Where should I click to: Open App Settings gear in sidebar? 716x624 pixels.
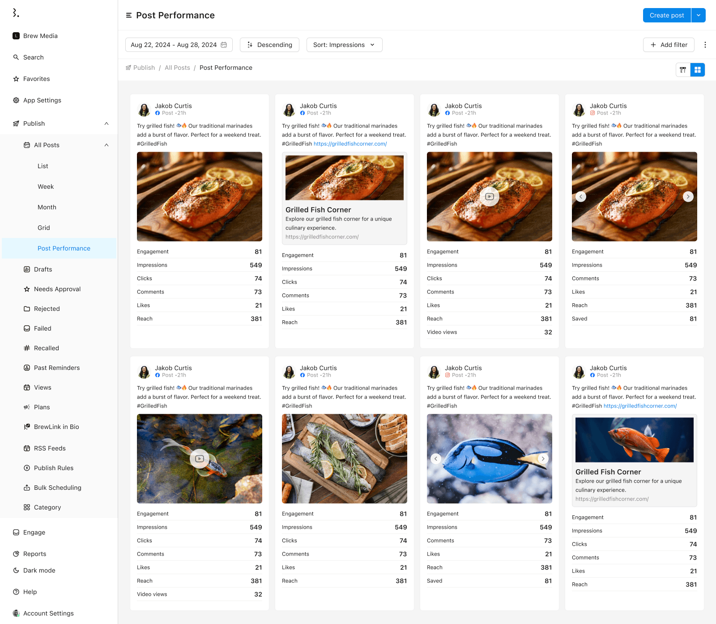16,100
